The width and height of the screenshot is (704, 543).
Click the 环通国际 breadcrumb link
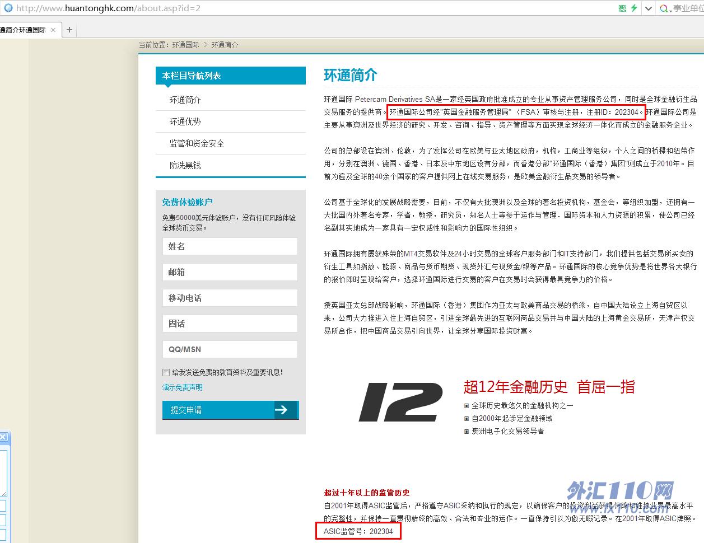click(186, 45)
